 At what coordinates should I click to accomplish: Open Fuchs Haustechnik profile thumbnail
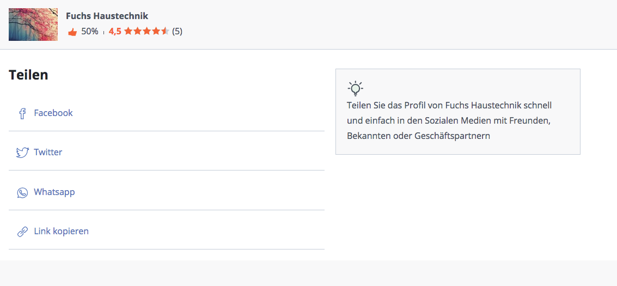tap(33, 25)
